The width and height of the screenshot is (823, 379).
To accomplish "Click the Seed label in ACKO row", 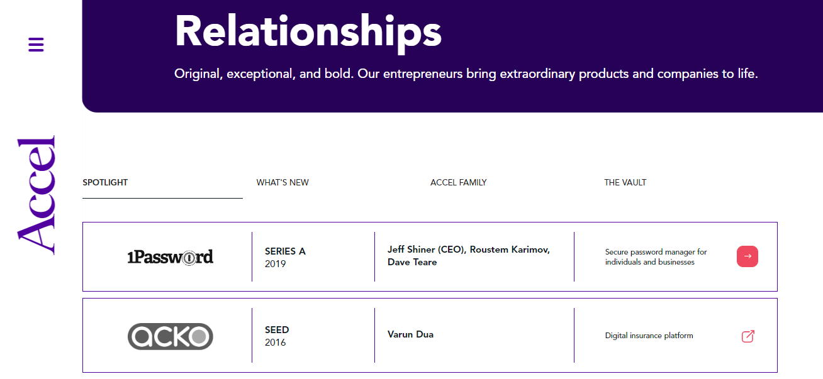I will (x=277, y=330).
